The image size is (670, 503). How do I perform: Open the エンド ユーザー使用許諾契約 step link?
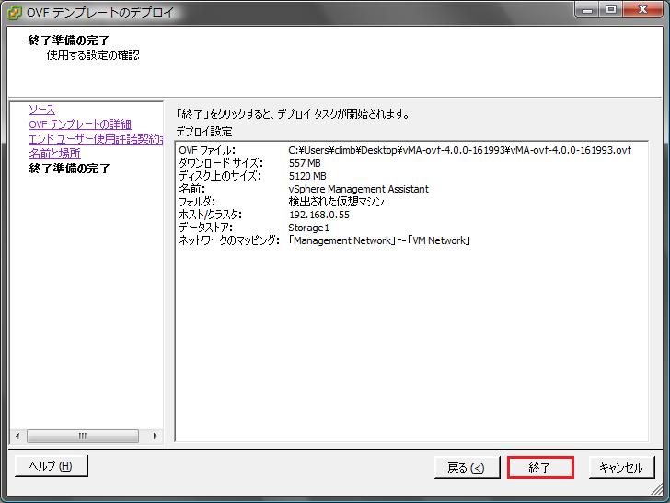pos(96,139)
